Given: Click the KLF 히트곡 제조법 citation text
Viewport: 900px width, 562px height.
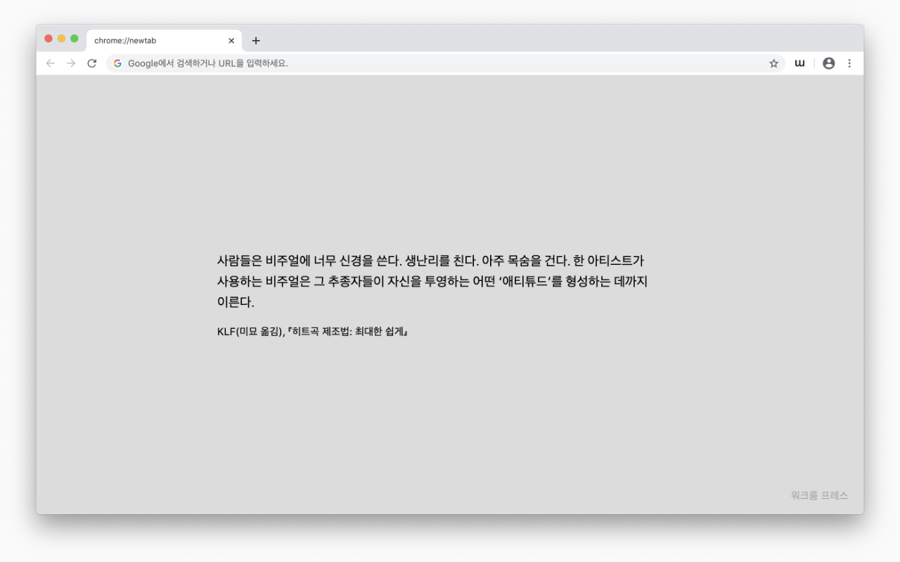Looking at the screenshot, I should click(x=314, y=331).
